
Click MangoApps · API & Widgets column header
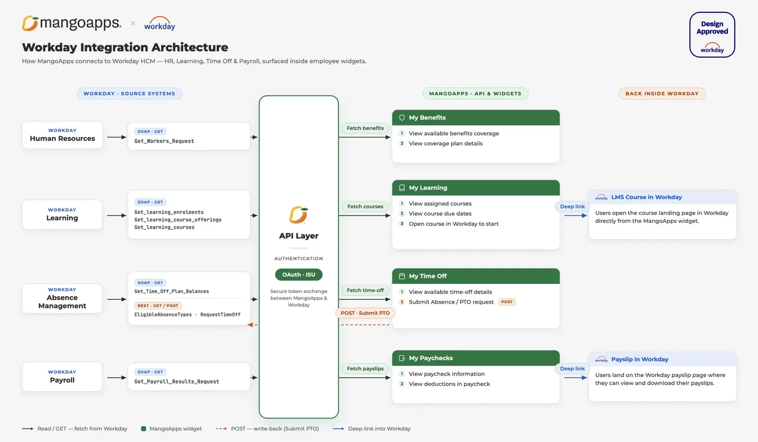(x=475, y=93)
